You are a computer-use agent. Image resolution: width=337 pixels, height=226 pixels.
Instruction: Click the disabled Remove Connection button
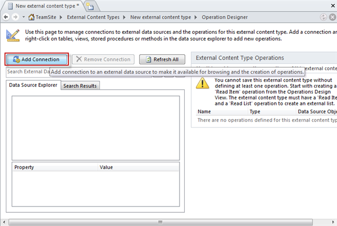point(103,59)
